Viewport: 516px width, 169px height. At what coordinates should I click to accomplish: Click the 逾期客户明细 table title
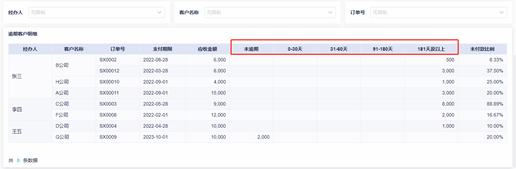(23, 34)
